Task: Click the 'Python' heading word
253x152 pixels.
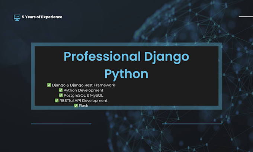Action: (x=126, y=74)
